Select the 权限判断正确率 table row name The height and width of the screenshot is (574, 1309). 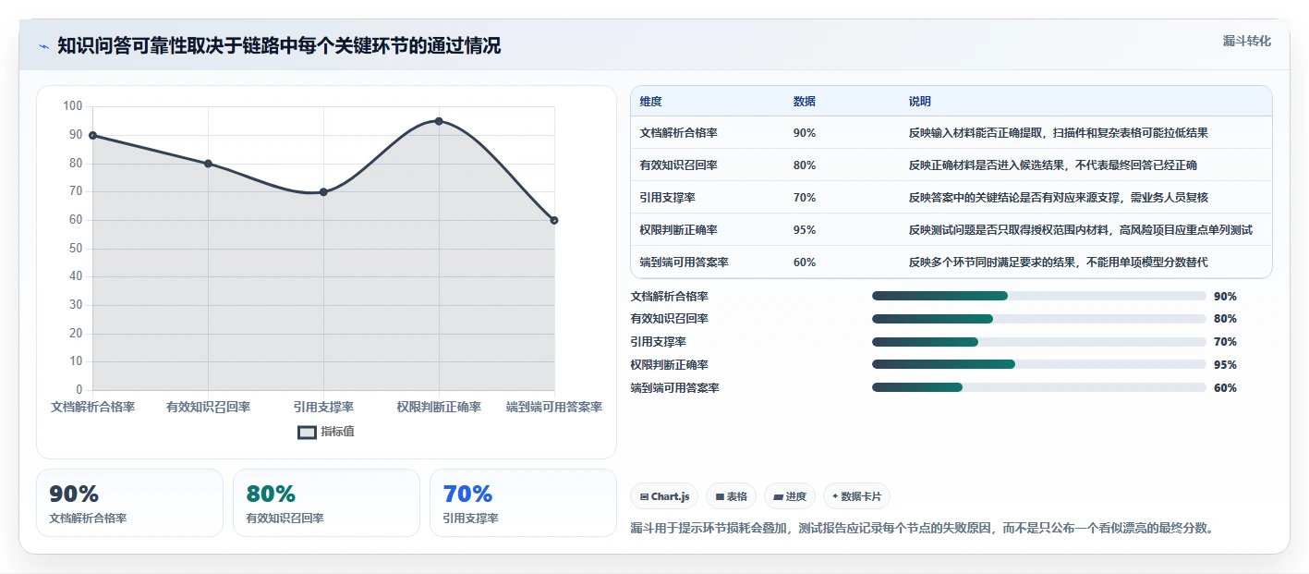tap(679, 230)
